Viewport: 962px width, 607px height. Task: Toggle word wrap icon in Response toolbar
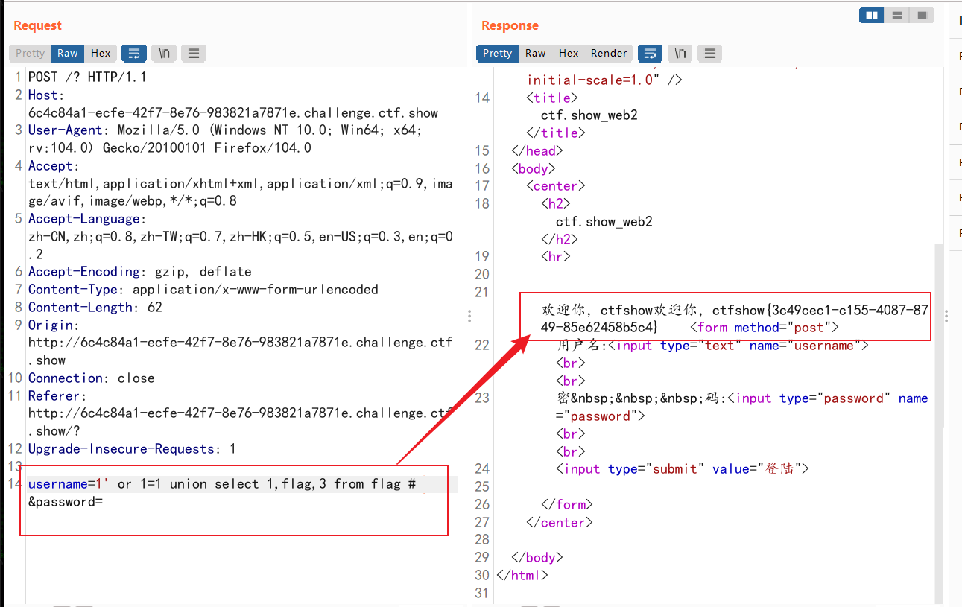(x=651, y=53)
